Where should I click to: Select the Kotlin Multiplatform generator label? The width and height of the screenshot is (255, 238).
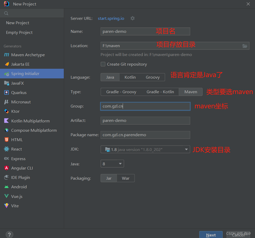click(30, 121)
